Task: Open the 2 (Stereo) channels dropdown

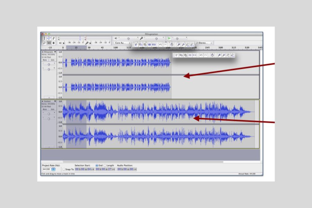Action: [204, 43]
